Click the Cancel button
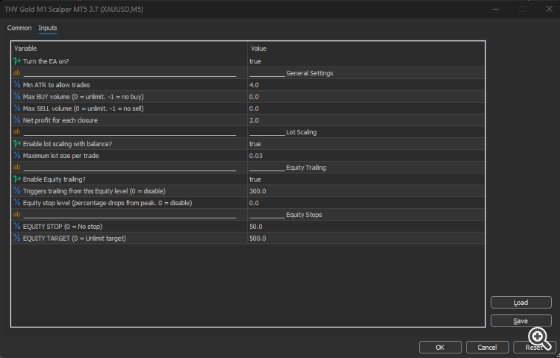This screenshot has width=560, height=358. (x=487, y=347)
